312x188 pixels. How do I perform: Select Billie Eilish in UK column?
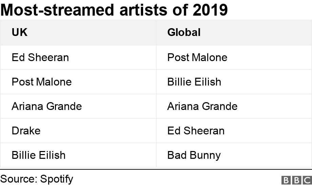pos(39,155)
